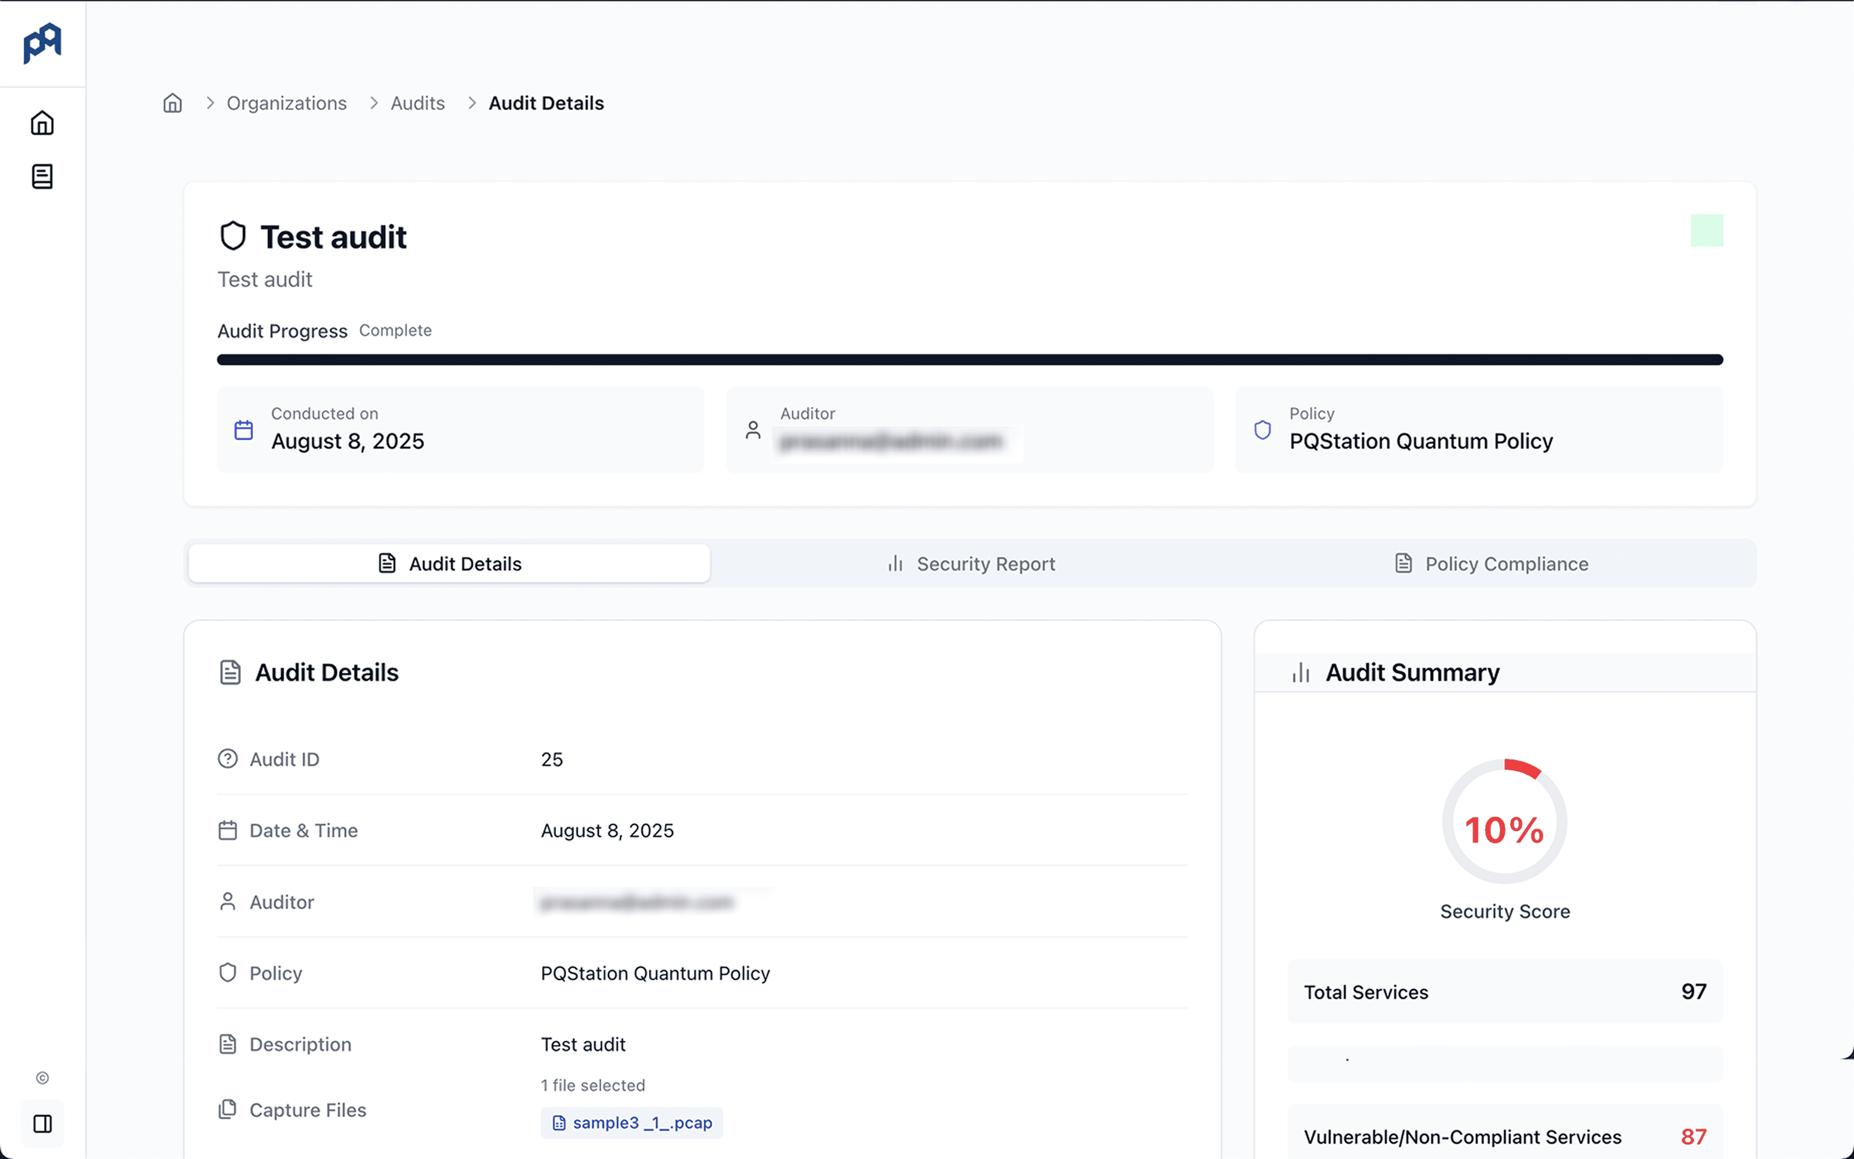Open the documents icon in left sidebar
The height and width of the screenshot is (1159, 1854).
pyautogui.click(x=42, y=176)
